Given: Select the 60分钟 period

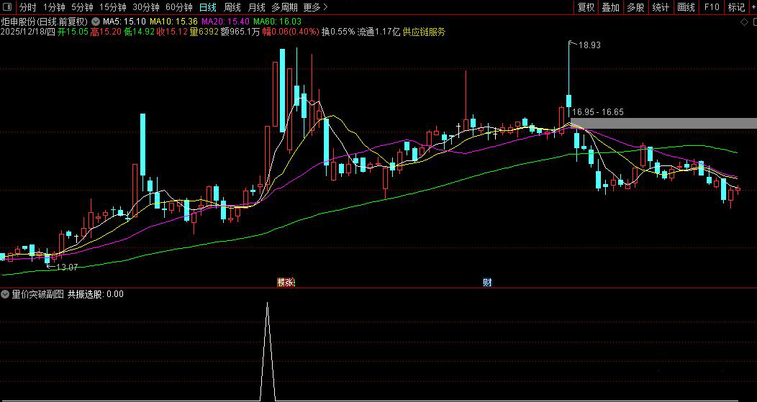Looking at the screenshot, I should coord(178,7).
